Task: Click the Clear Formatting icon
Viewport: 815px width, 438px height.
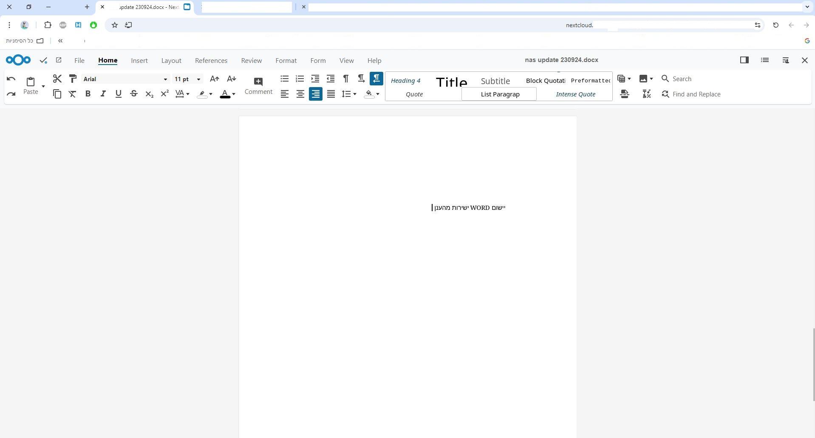Action: point(73,94)
